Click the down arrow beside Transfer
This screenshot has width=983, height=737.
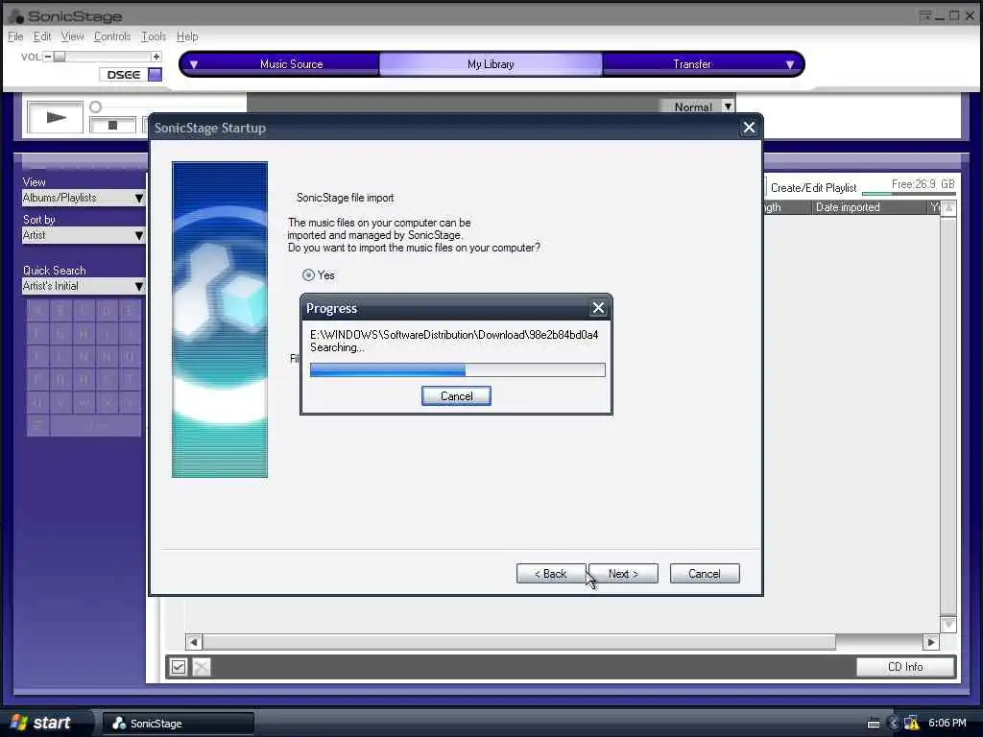click(790, 64)
